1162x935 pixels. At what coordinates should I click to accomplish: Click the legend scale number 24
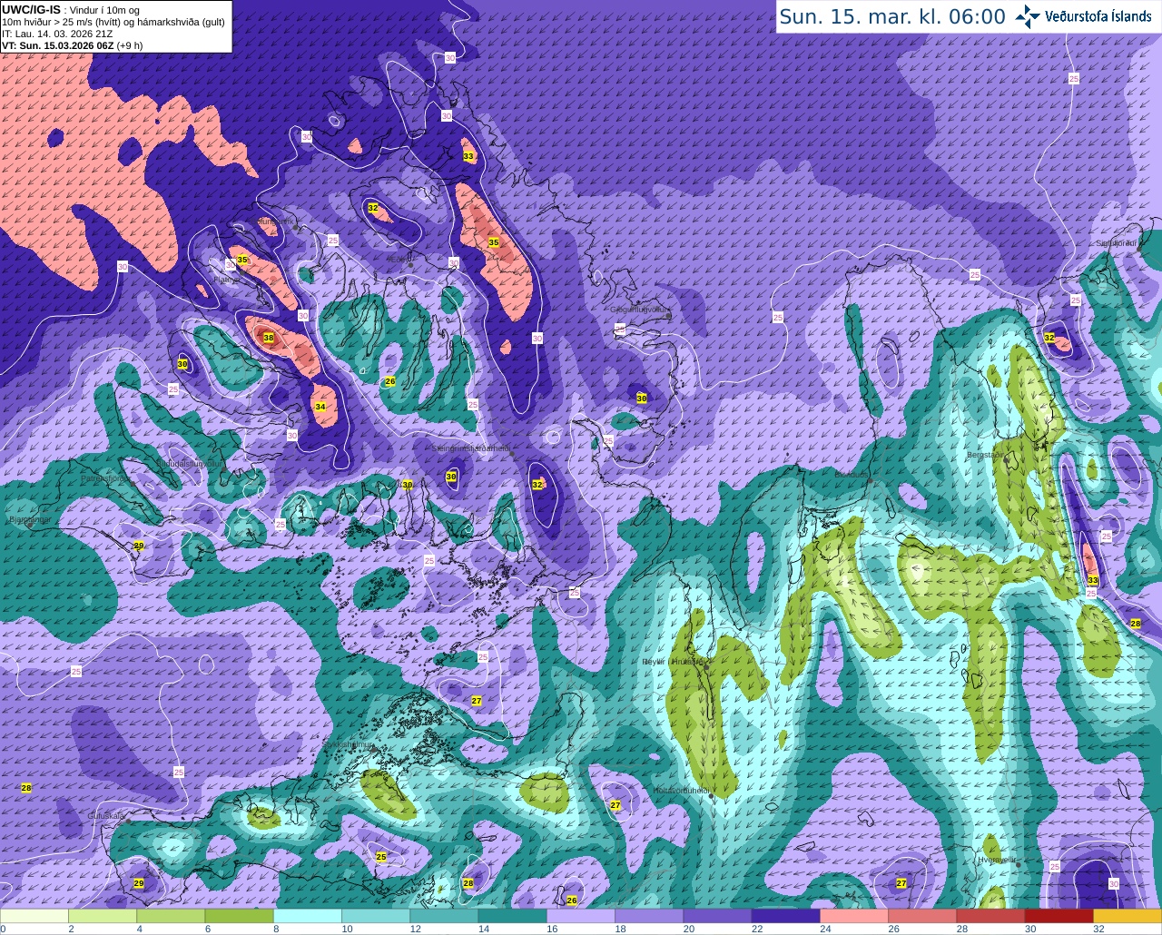tap(826, 929)
